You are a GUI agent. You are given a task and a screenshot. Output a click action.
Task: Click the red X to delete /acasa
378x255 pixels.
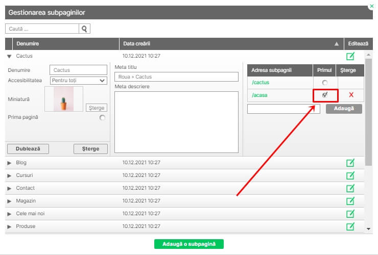(351, 95)
